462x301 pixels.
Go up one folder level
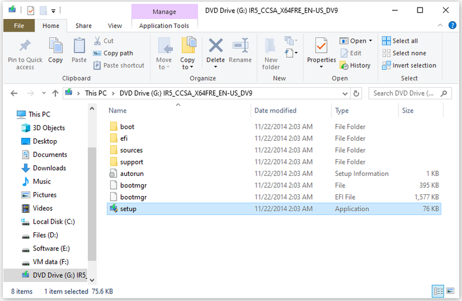point(55,93)
